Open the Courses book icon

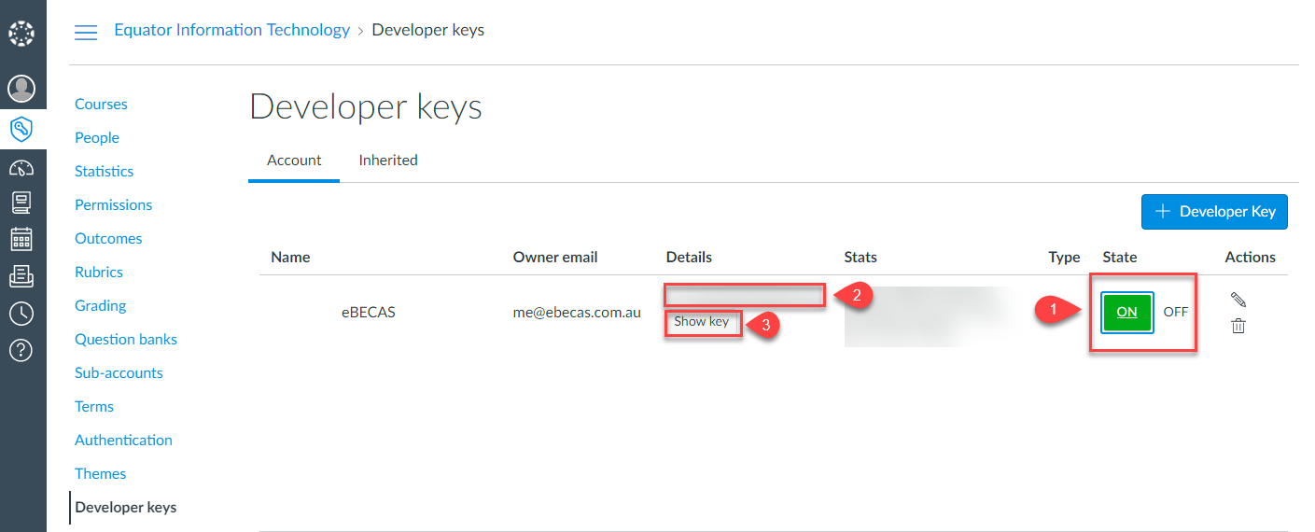pyautogui.click(x=21, y=202)
